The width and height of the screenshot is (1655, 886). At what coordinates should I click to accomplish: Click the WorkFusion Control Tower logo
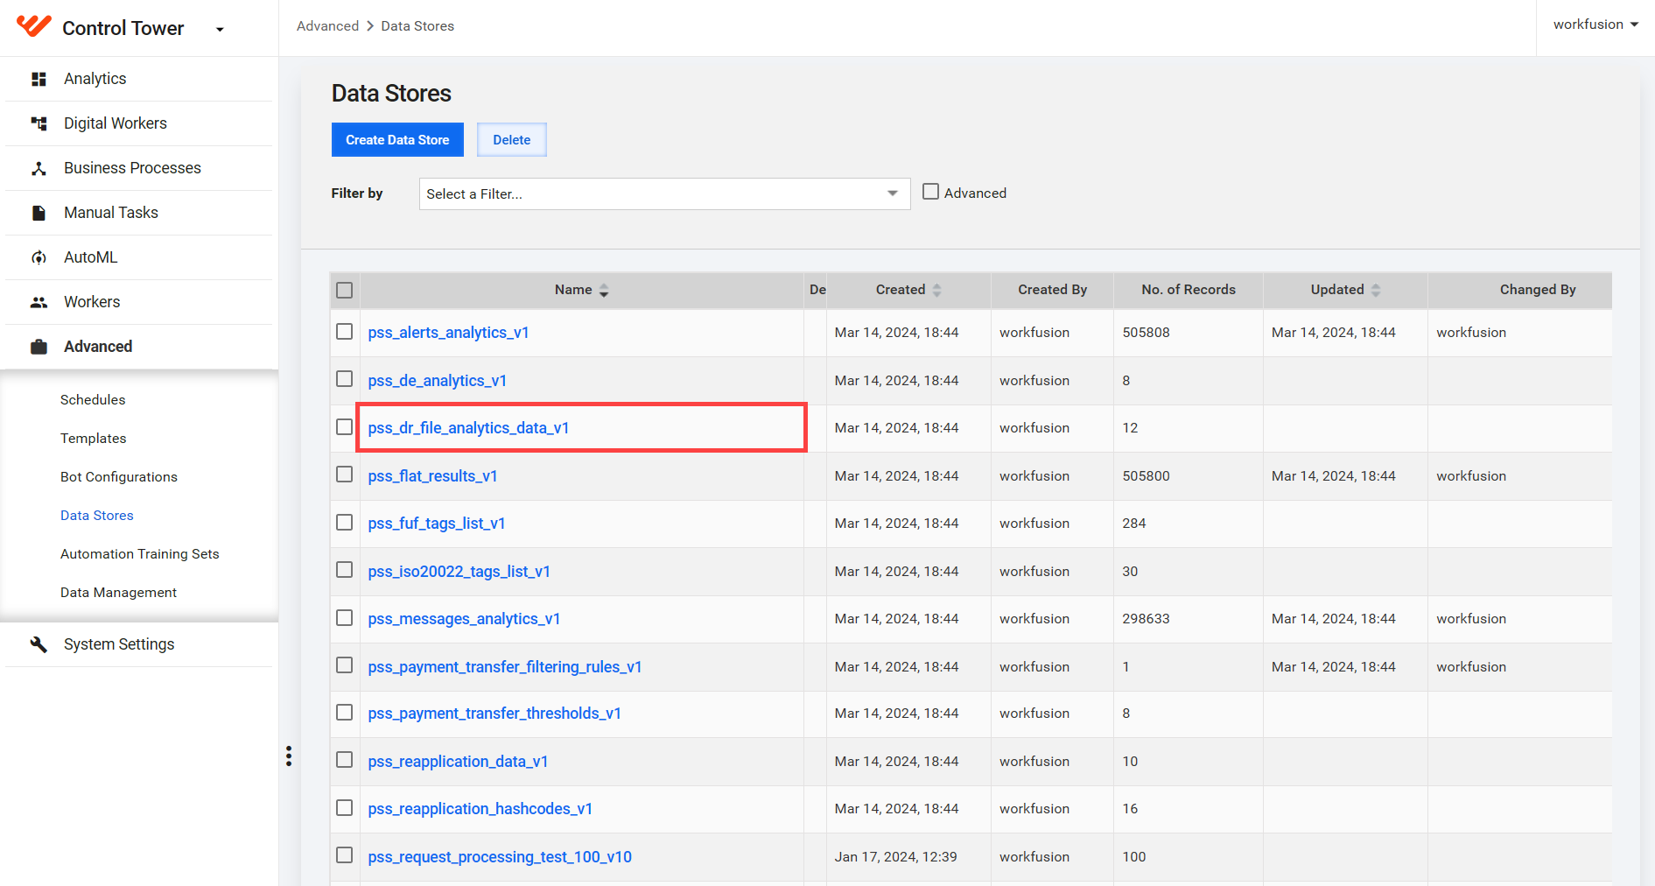click(34, 26)
